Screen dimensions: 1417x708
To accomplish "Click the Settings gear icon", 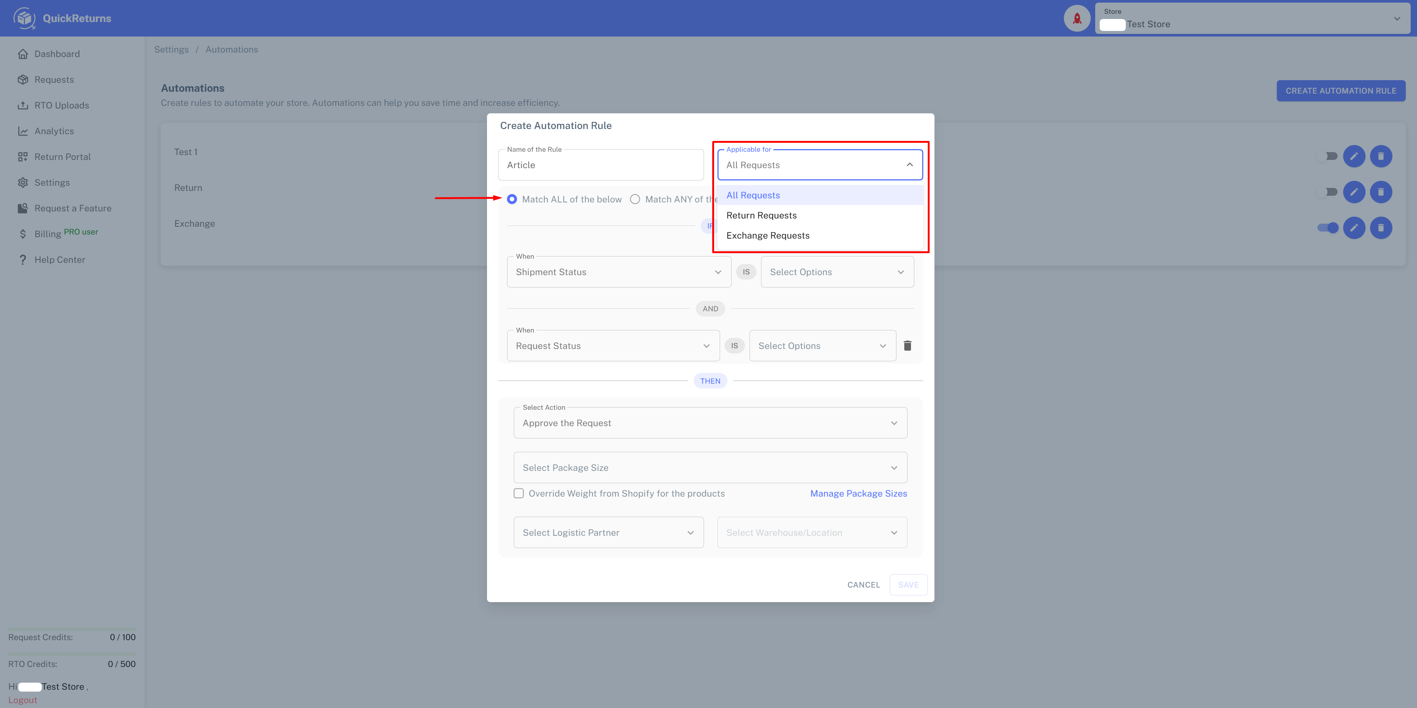I will 22,183.
